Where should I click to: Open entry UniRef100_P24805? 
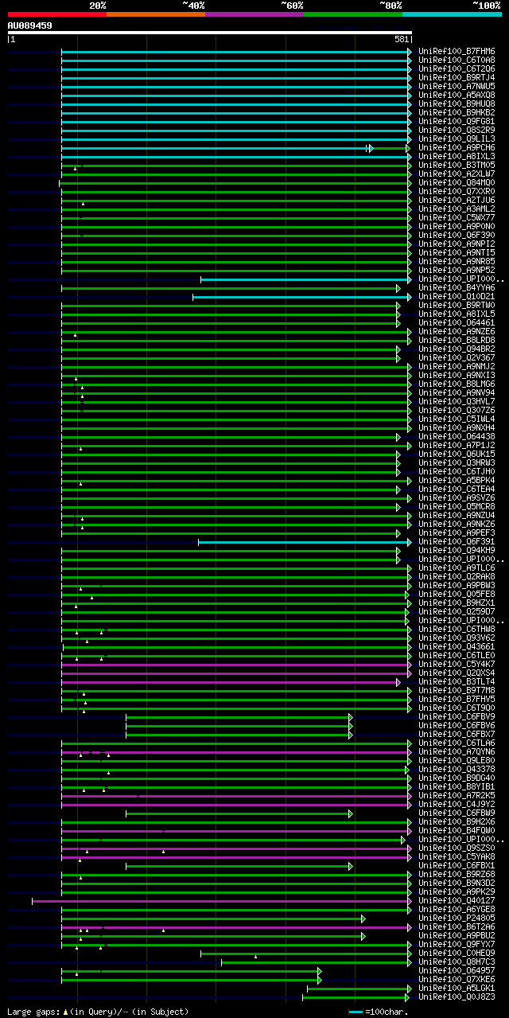(457, 918)
